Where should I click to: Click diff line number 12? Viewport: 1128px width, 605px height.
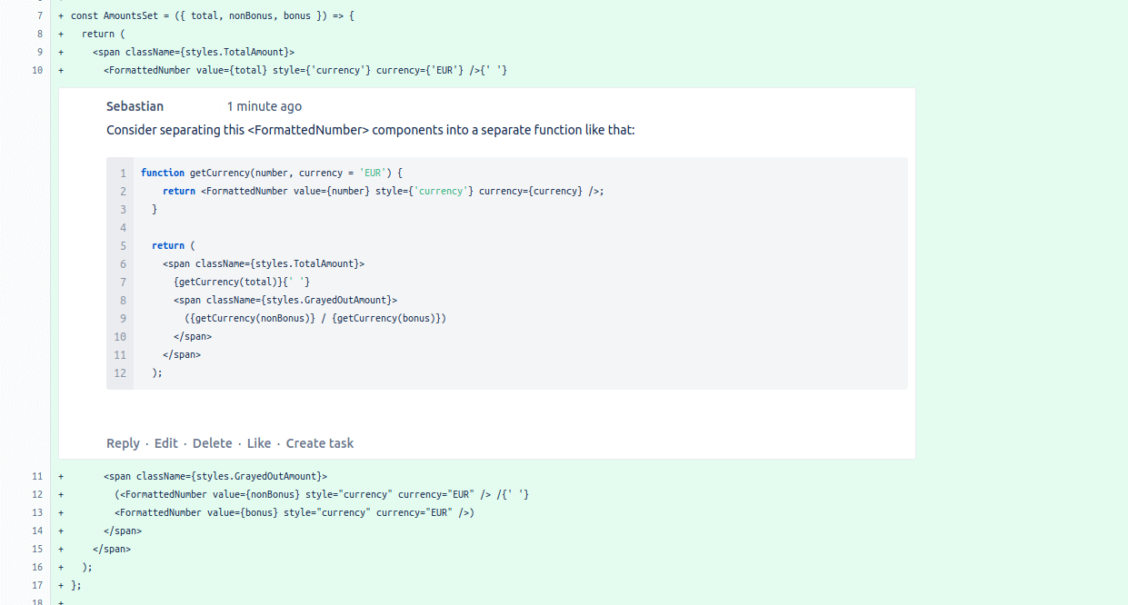pos(37,494)
